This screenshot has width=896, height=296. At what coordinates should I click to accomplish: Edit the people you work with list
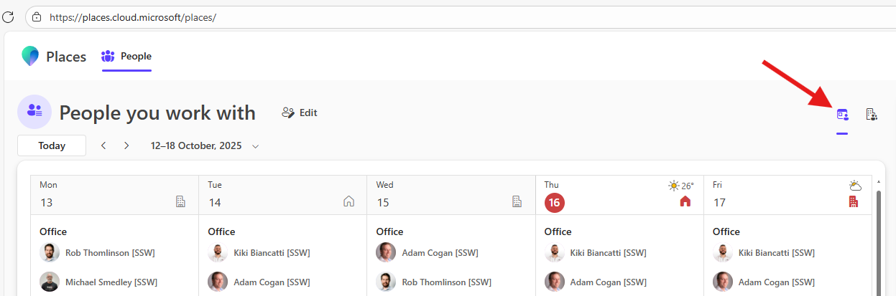(x=300, y=113)
